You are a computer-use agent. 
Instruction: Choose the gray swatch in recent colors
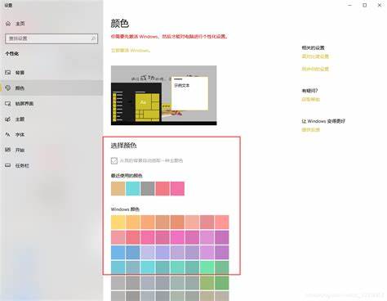(x=148, y=189)
